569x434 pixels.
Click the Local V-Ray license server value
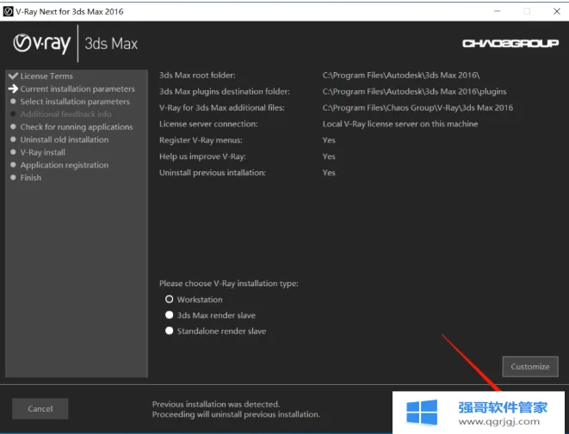pos(400,124)
